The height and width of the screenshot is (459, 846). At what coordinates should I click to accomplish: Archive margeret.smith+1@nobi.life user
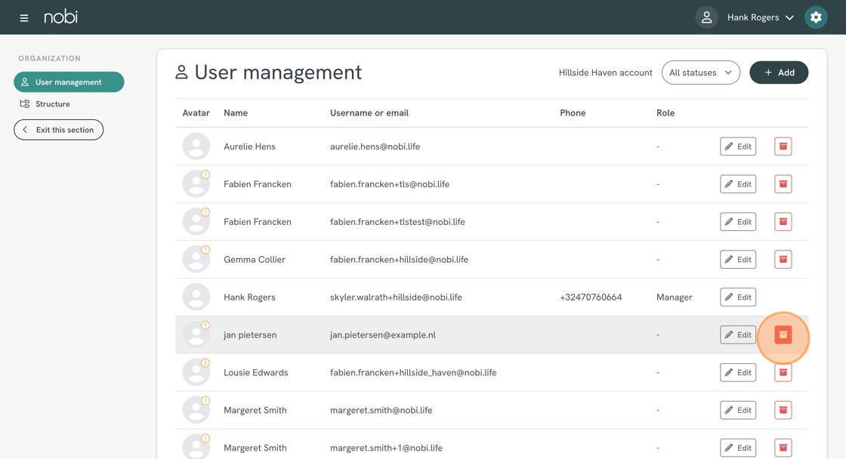[x=783, y=448]
